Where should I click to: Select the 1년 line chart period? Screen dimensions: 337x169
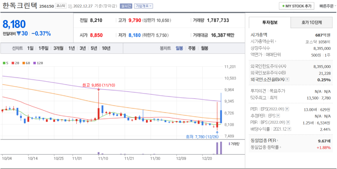click(x=72, y=48)
